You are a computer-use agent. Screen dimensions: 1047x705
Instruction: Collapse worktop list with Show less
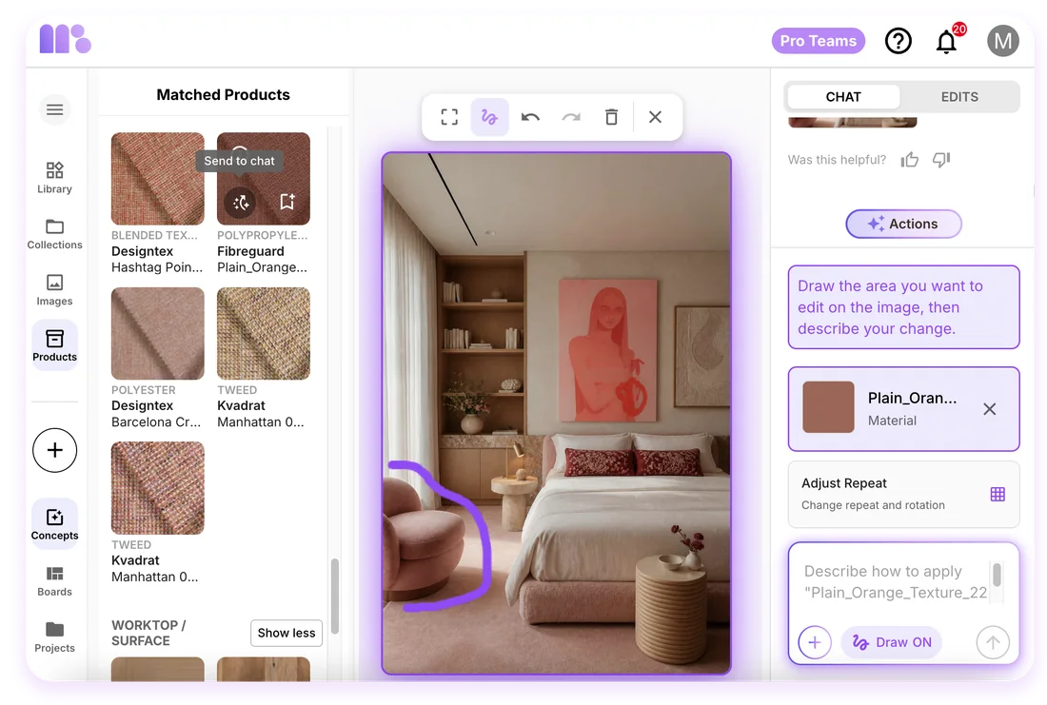pos(286,633)
